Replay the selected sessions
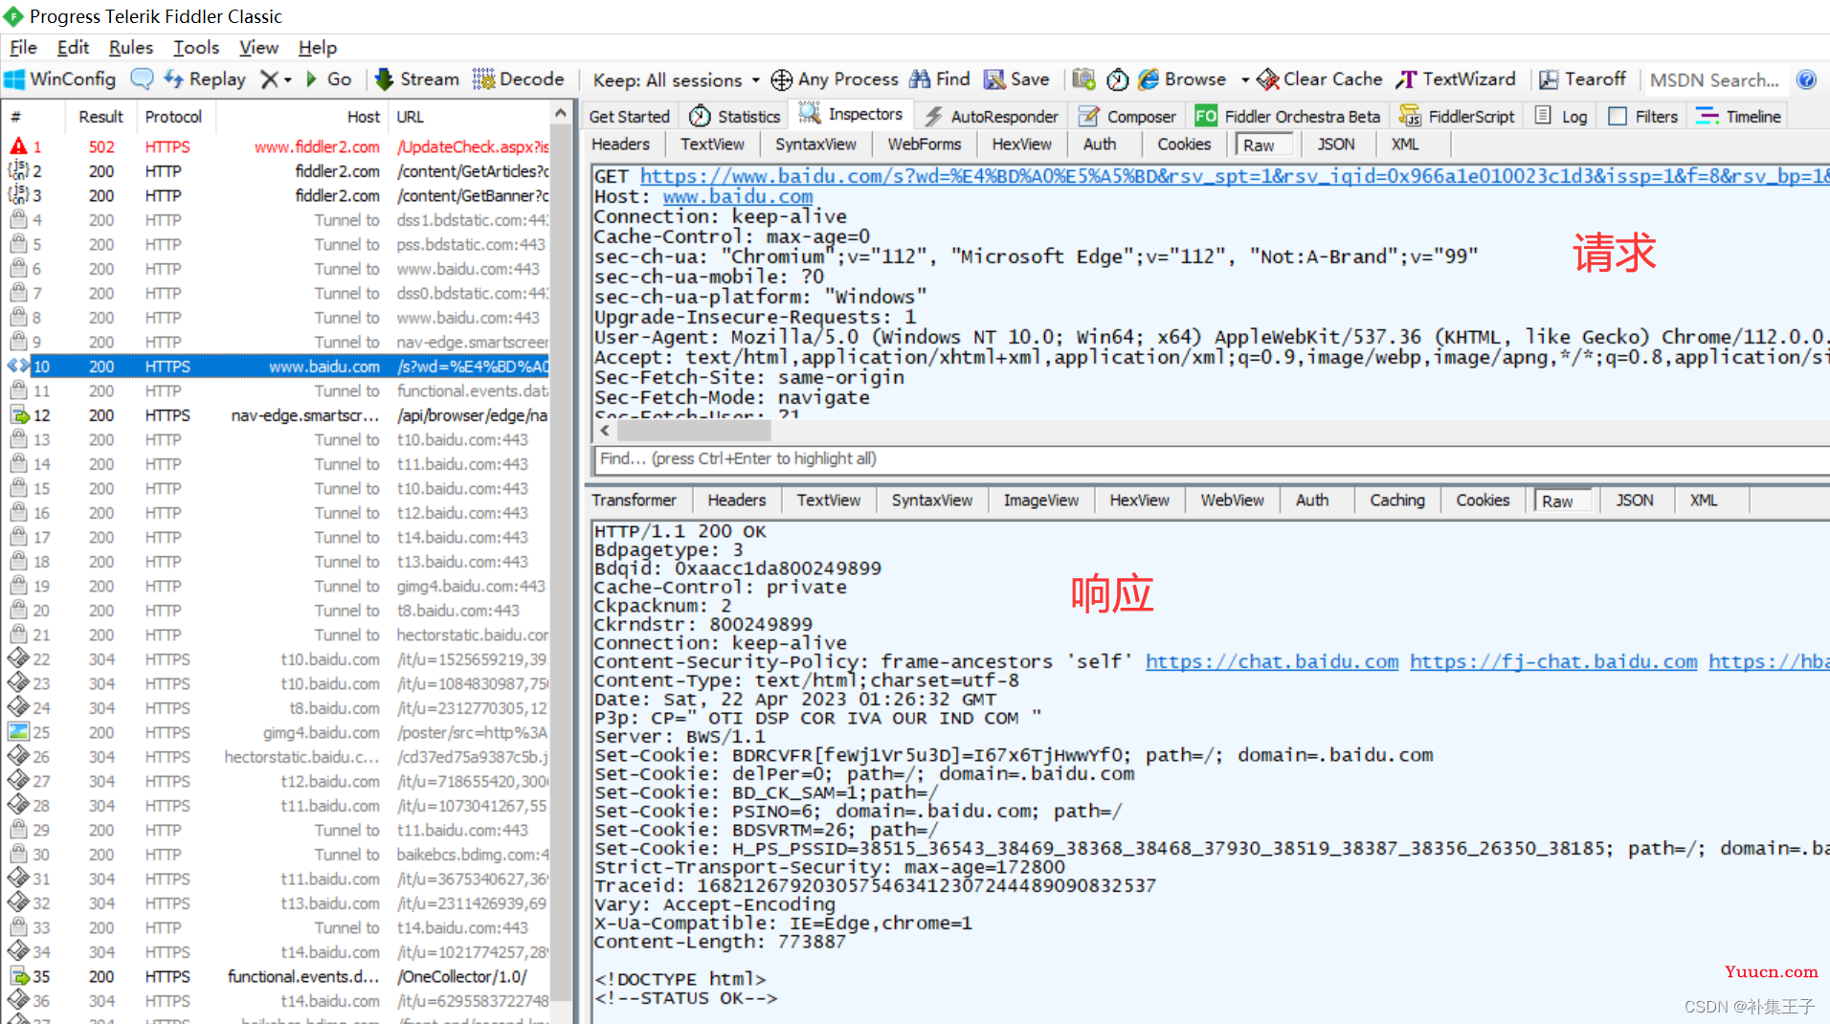1830x1024 pixels. tap(205, 79)
